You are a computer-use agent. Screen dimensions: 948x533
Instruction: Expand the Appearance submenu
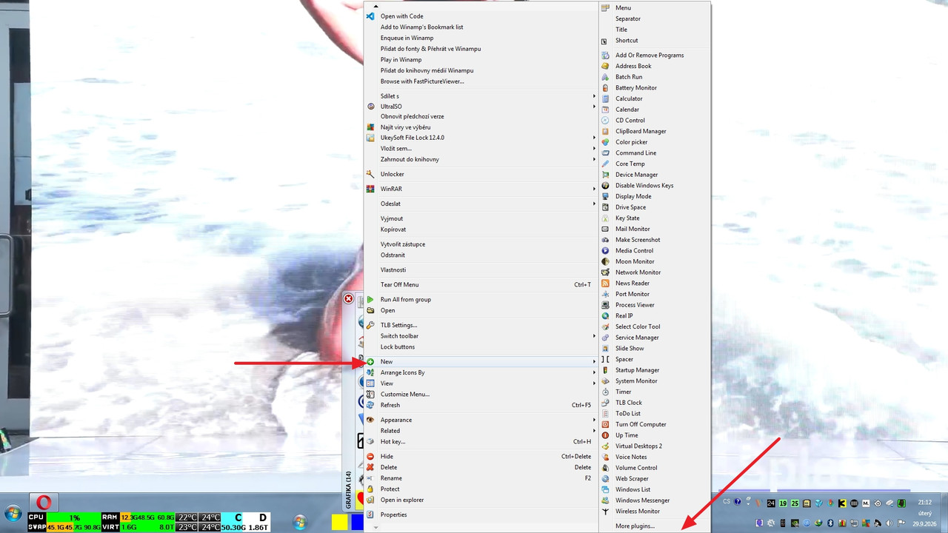[x=481, y=420]
